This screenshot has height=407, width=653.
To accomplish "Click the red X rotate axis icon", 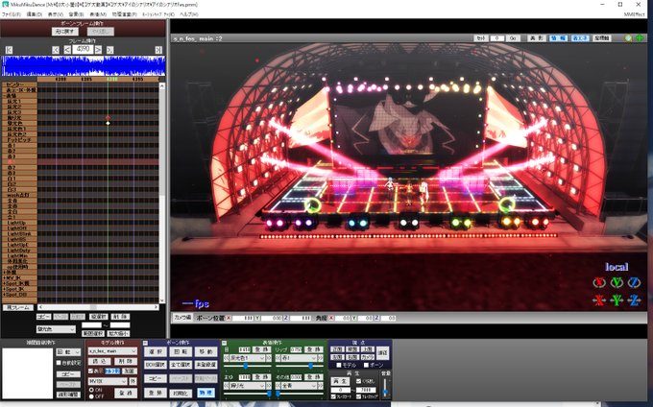I will click(599, 282).
